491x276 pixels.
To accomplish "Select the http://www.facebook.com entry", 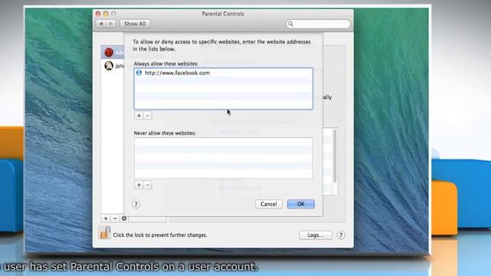I will coord(223,73).
